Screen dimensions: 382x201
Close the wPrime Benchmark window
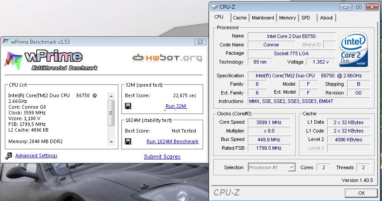click(200, 42)
